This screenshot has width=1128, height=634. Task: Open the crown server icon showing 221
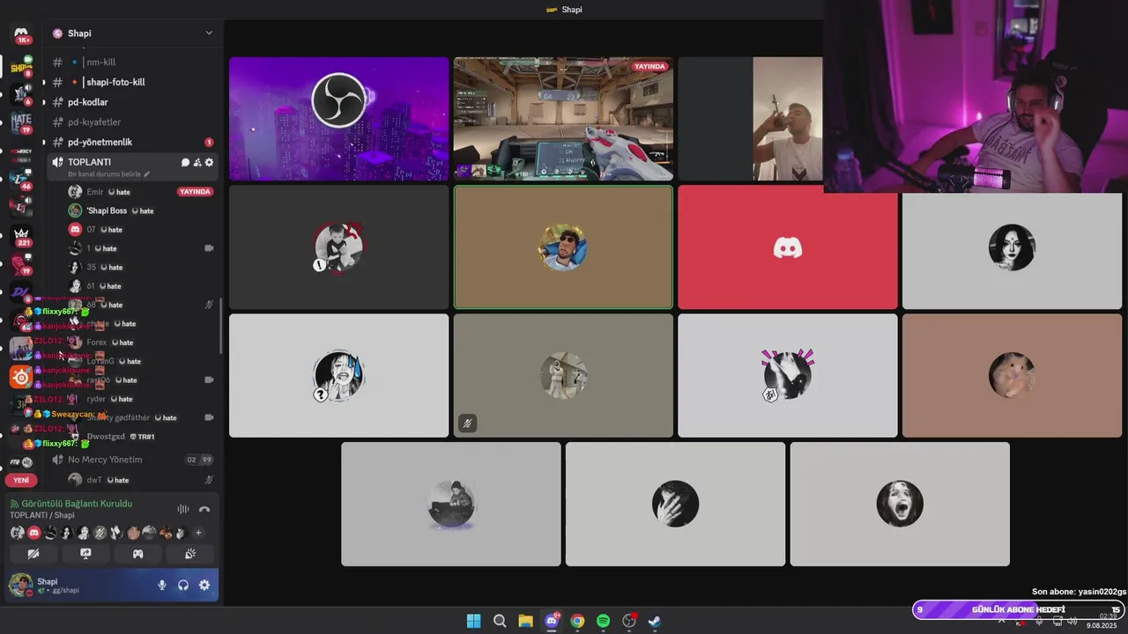tap(21, 235)
